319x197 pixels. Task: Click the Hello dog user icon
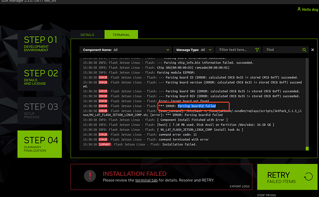(299, 9)
